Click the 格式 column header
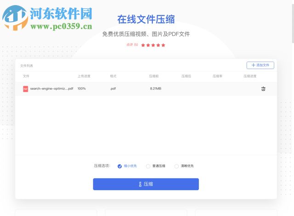This screenshot has height=216, width=294. point(113,76)
